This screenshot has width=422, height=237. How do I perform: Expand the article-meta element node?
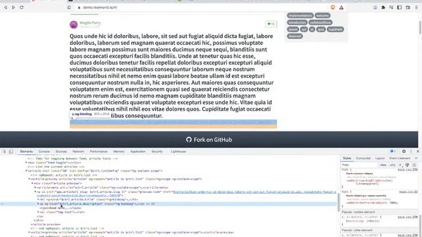35,188
